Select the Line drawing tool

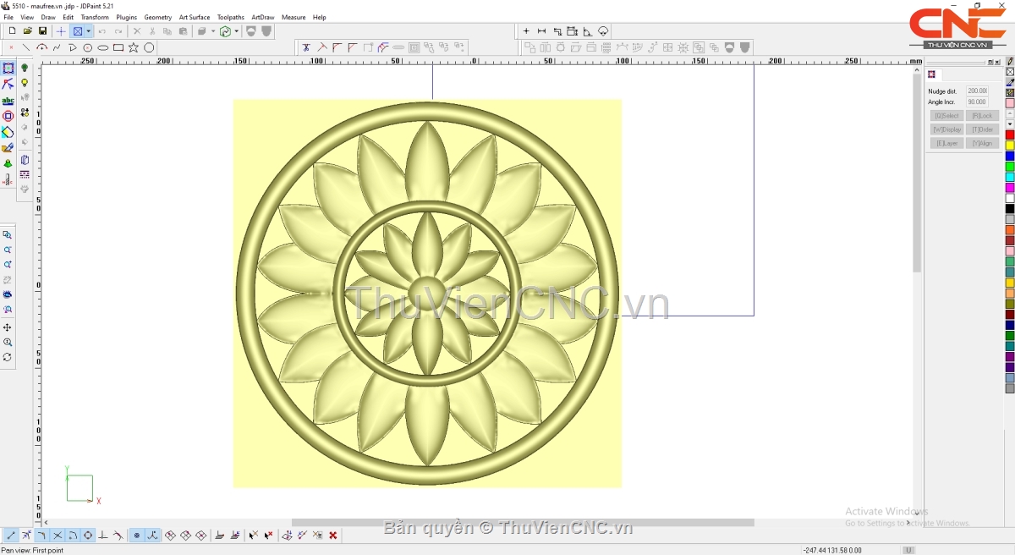[x=26, y=47]
